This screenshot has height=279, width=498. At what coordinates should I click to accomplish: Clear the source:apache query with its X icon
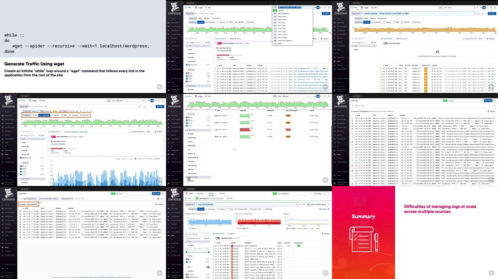(475, 14)
